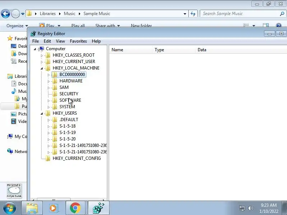Click the HKEY_CURRENT_USER folder icon
The width and height of the screenshot is (287, 215).
pyautogui.click(x=48, y=61)
